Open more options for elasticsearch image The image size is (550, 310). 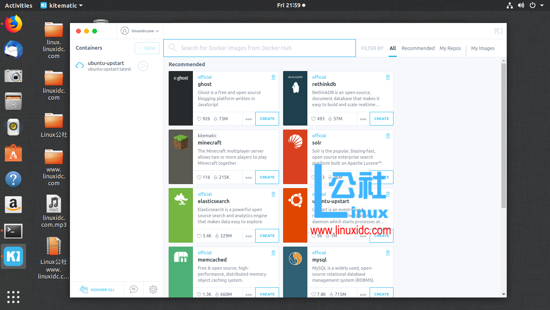click(x=249, y=236)
